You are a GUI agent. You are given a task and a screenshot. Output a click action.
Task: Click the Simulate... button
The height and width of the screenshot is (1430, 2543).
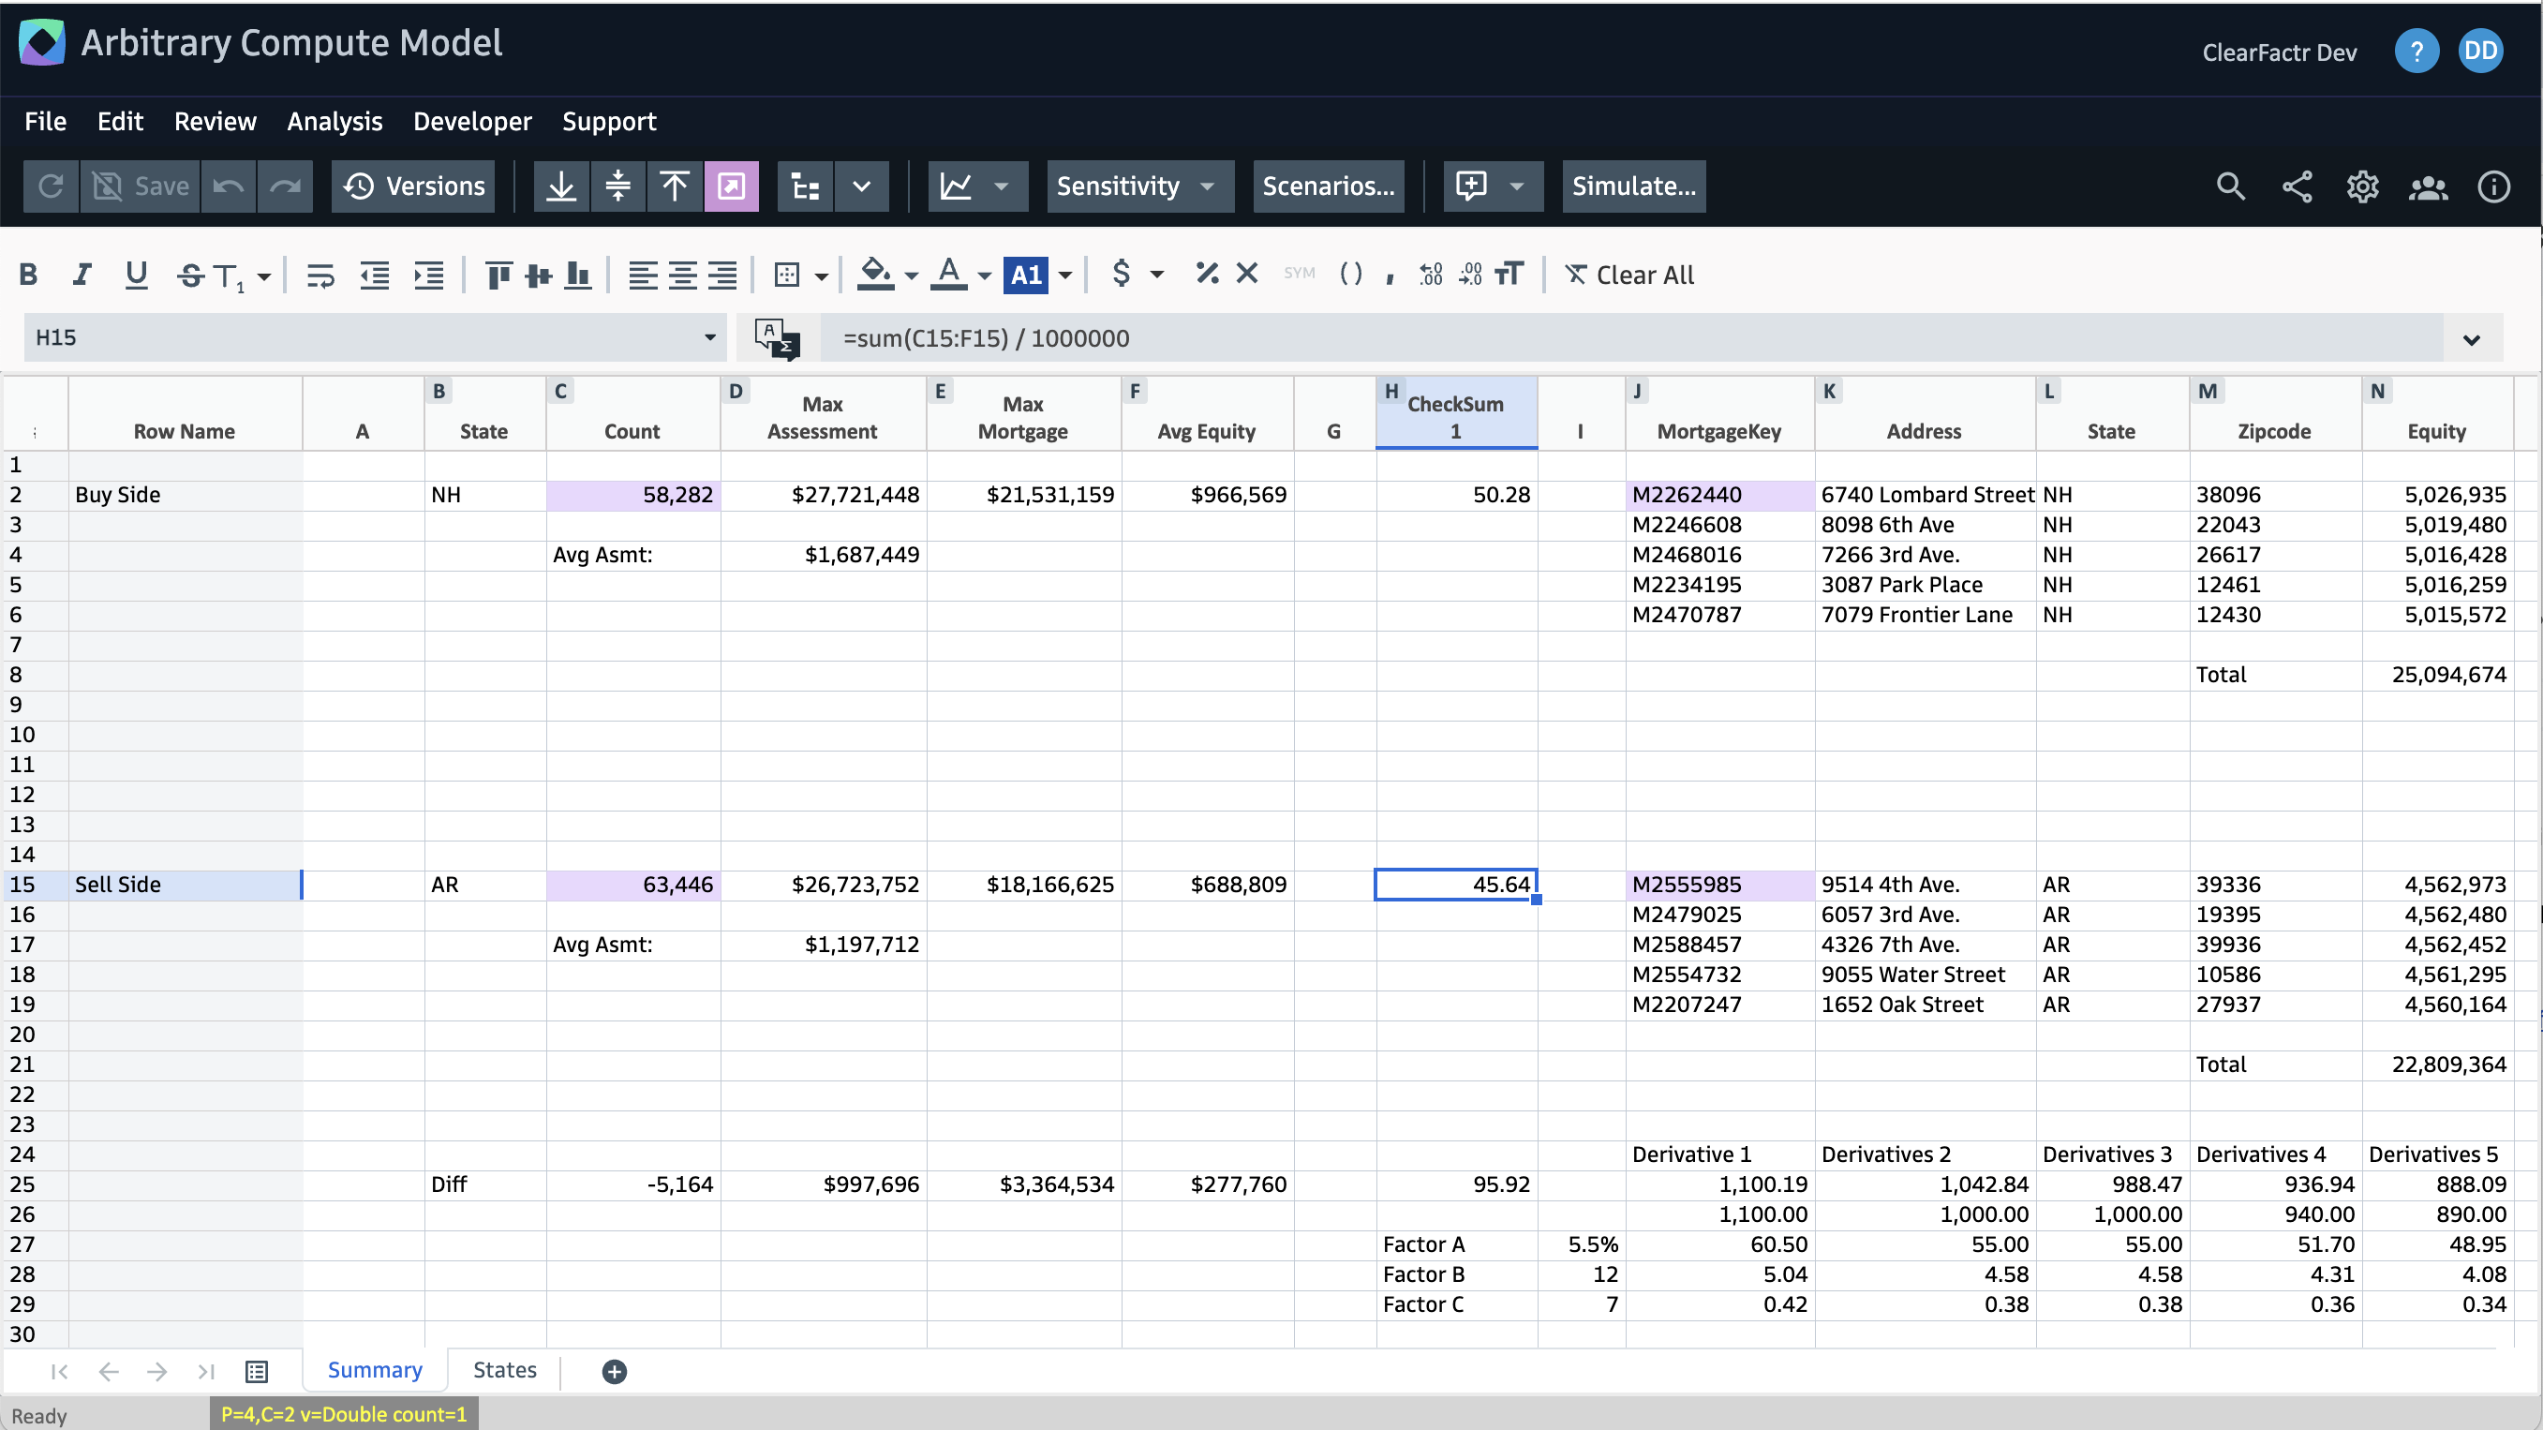point(1633,186)
